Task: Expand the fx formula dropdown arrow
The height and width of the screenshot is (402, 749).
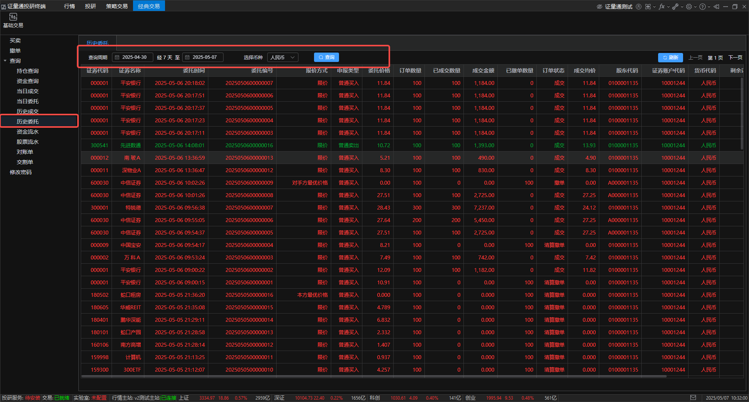Action: click(668, 7)
